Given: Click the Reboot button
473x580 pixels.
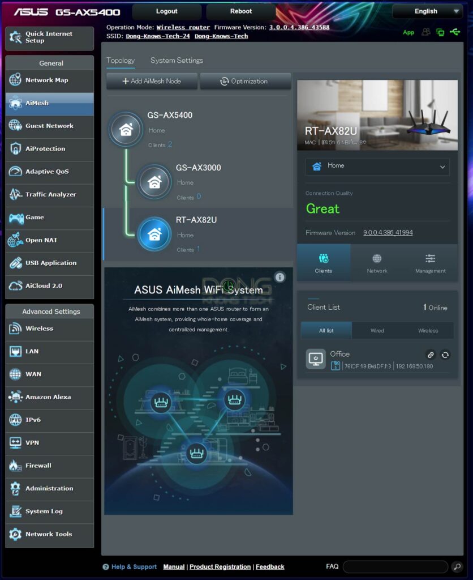Looking at the screenshot, I should point(241,11).
